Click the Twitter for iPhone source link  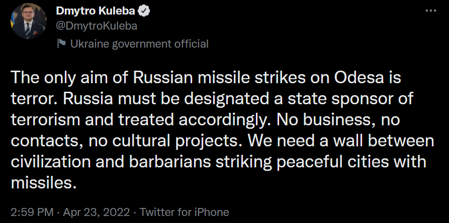point(184,212)
